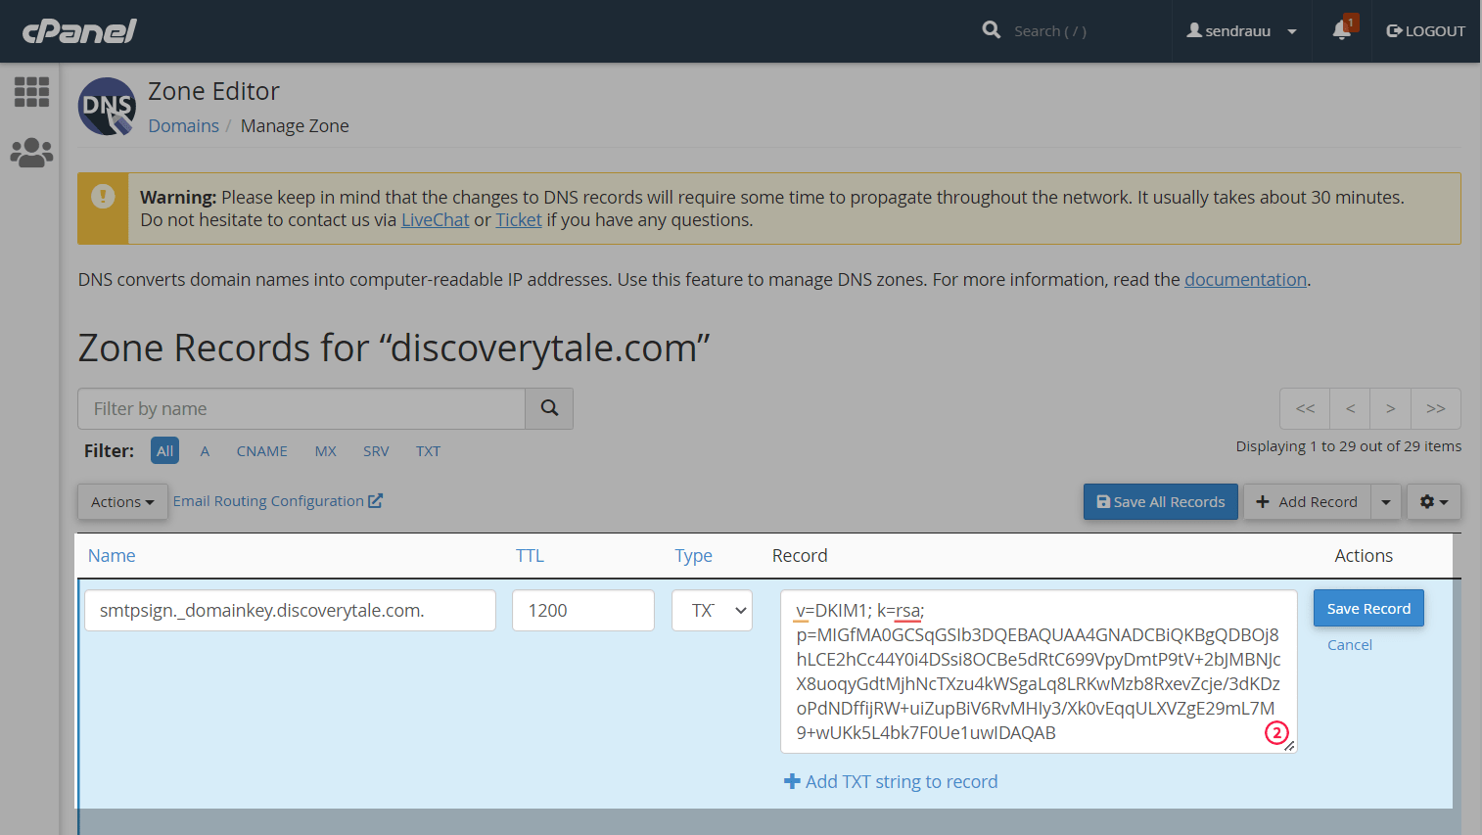The height and width of the screenshot is (835, 1482).
Task: Click the filter search magnifier button
Action: point(549,408)
